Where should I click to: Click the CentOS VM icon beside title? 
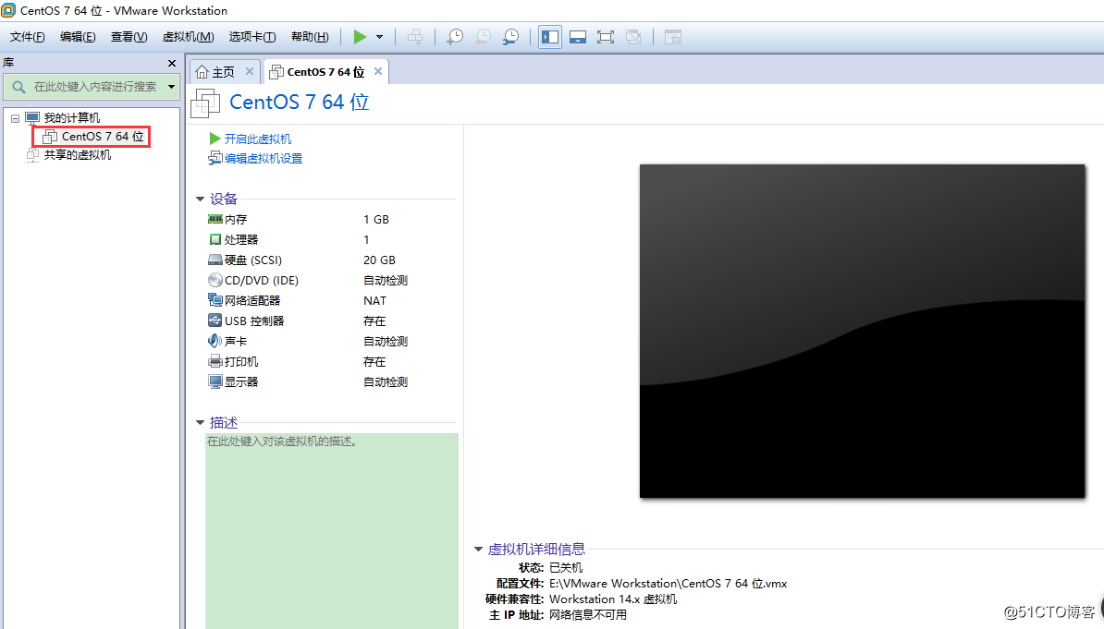click(x=205, y=103)
